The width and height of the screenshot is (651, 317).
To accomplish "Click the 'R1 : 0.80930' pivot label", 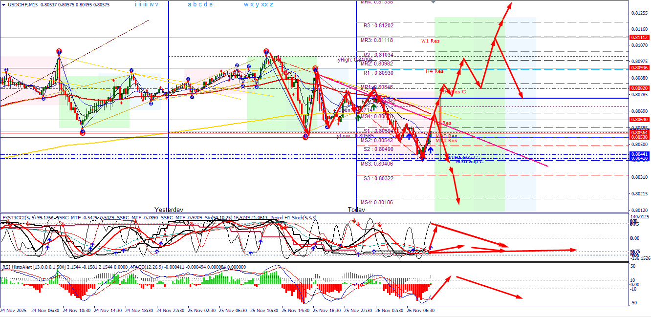I will [379, 73].
